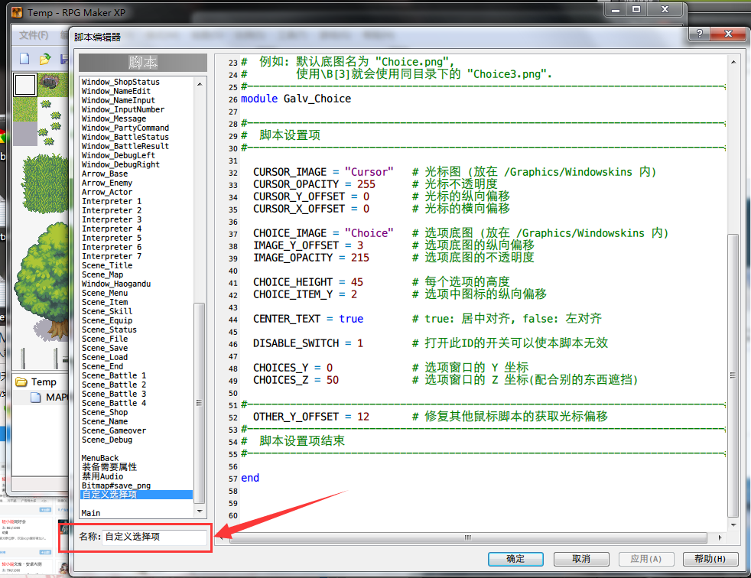751x578 pixels.
Task: Select the Bitmap#save_png script
Action: (x=116, y=485)
